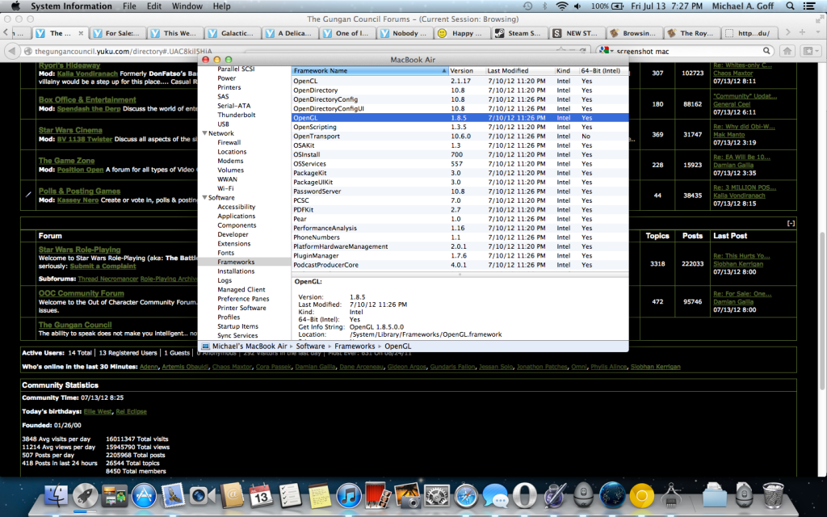Switch to the 'Steam S...' browser tab
Screen dimensions: 827x517
tap(518, 33)
